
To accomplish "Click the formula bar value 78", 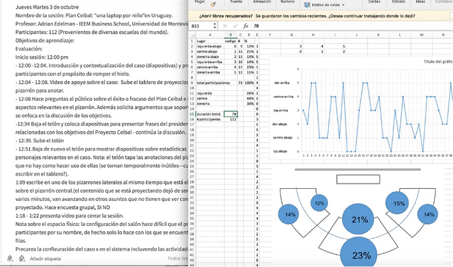I will click(256, 26).
